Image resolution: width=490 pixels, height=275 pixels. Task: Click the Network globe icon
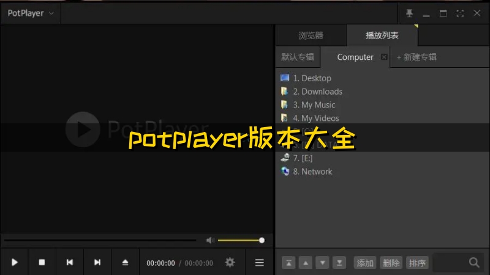285,171
